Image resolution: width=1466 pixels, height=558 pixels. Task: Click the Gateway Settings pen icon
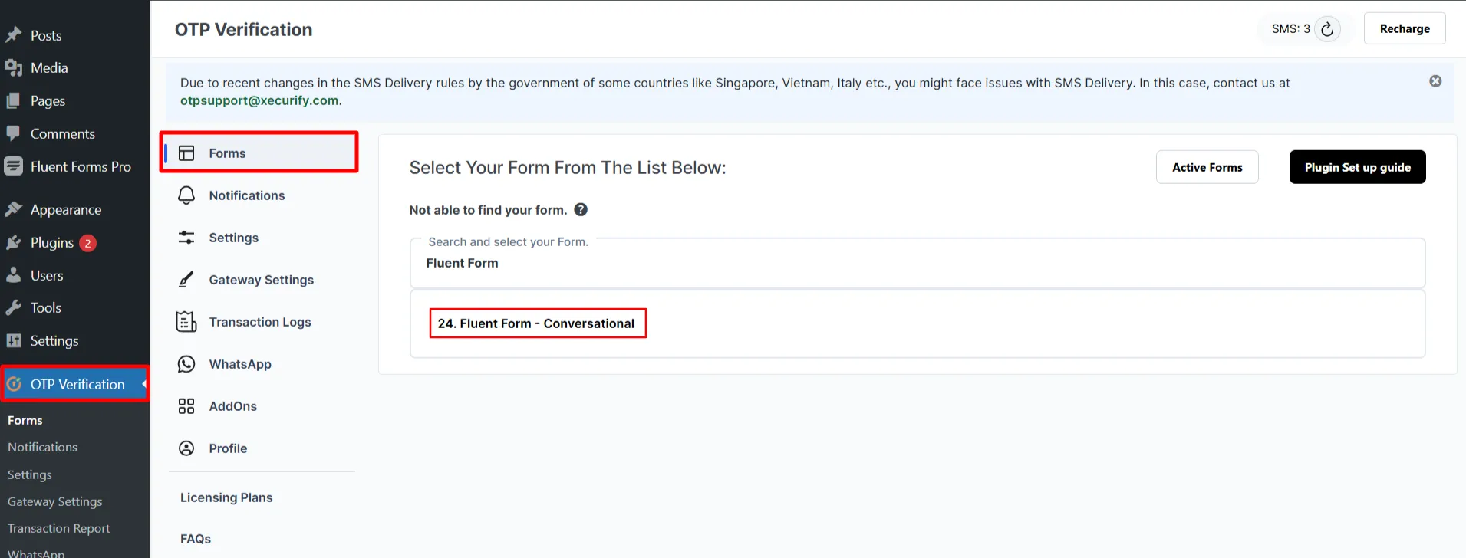(x=186, y=280)
